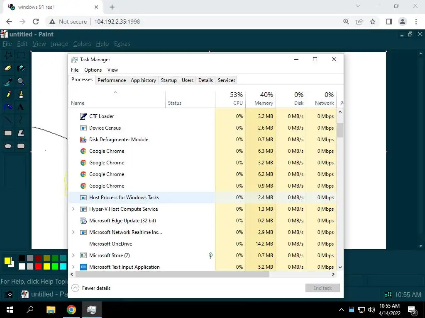The image size is (425, 318).
Task: Open Paint's Image menu
Action: pos(59,44)
